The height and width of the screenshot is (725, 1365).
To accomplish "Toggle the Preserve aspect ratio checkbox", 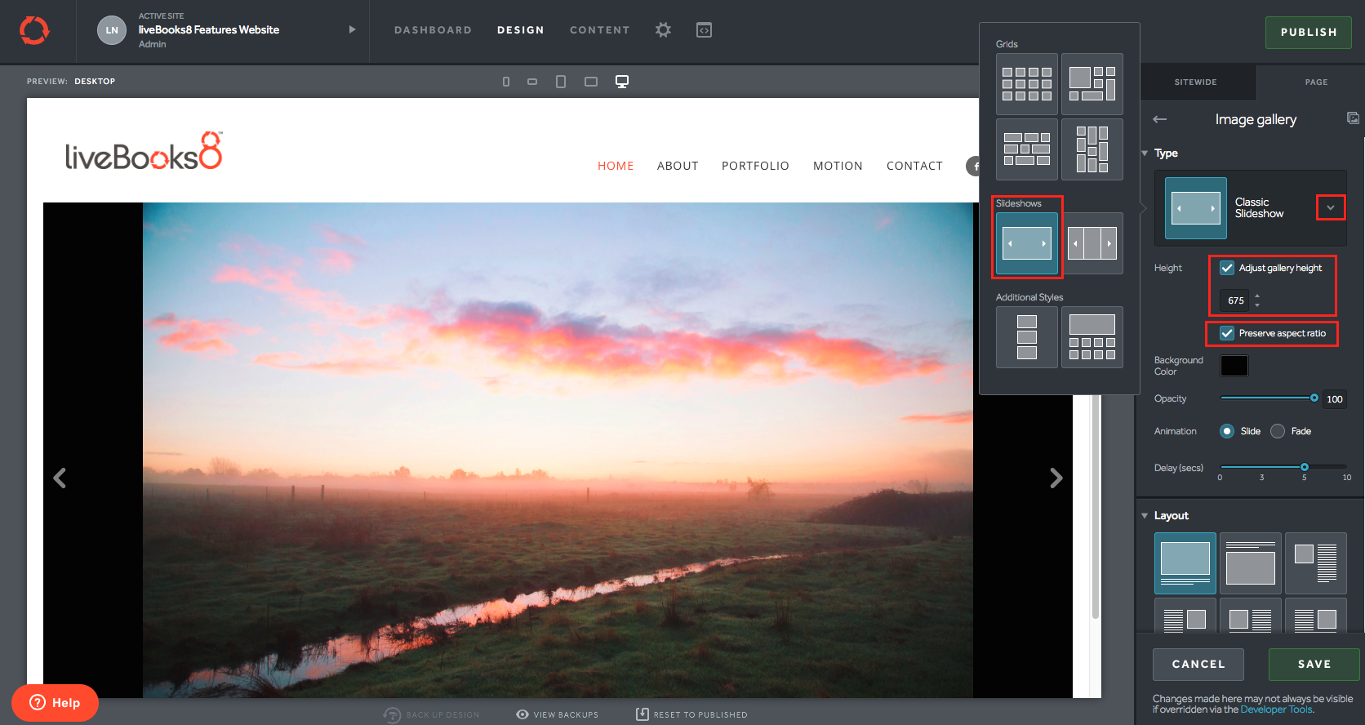I will [x=1226, y=333].
